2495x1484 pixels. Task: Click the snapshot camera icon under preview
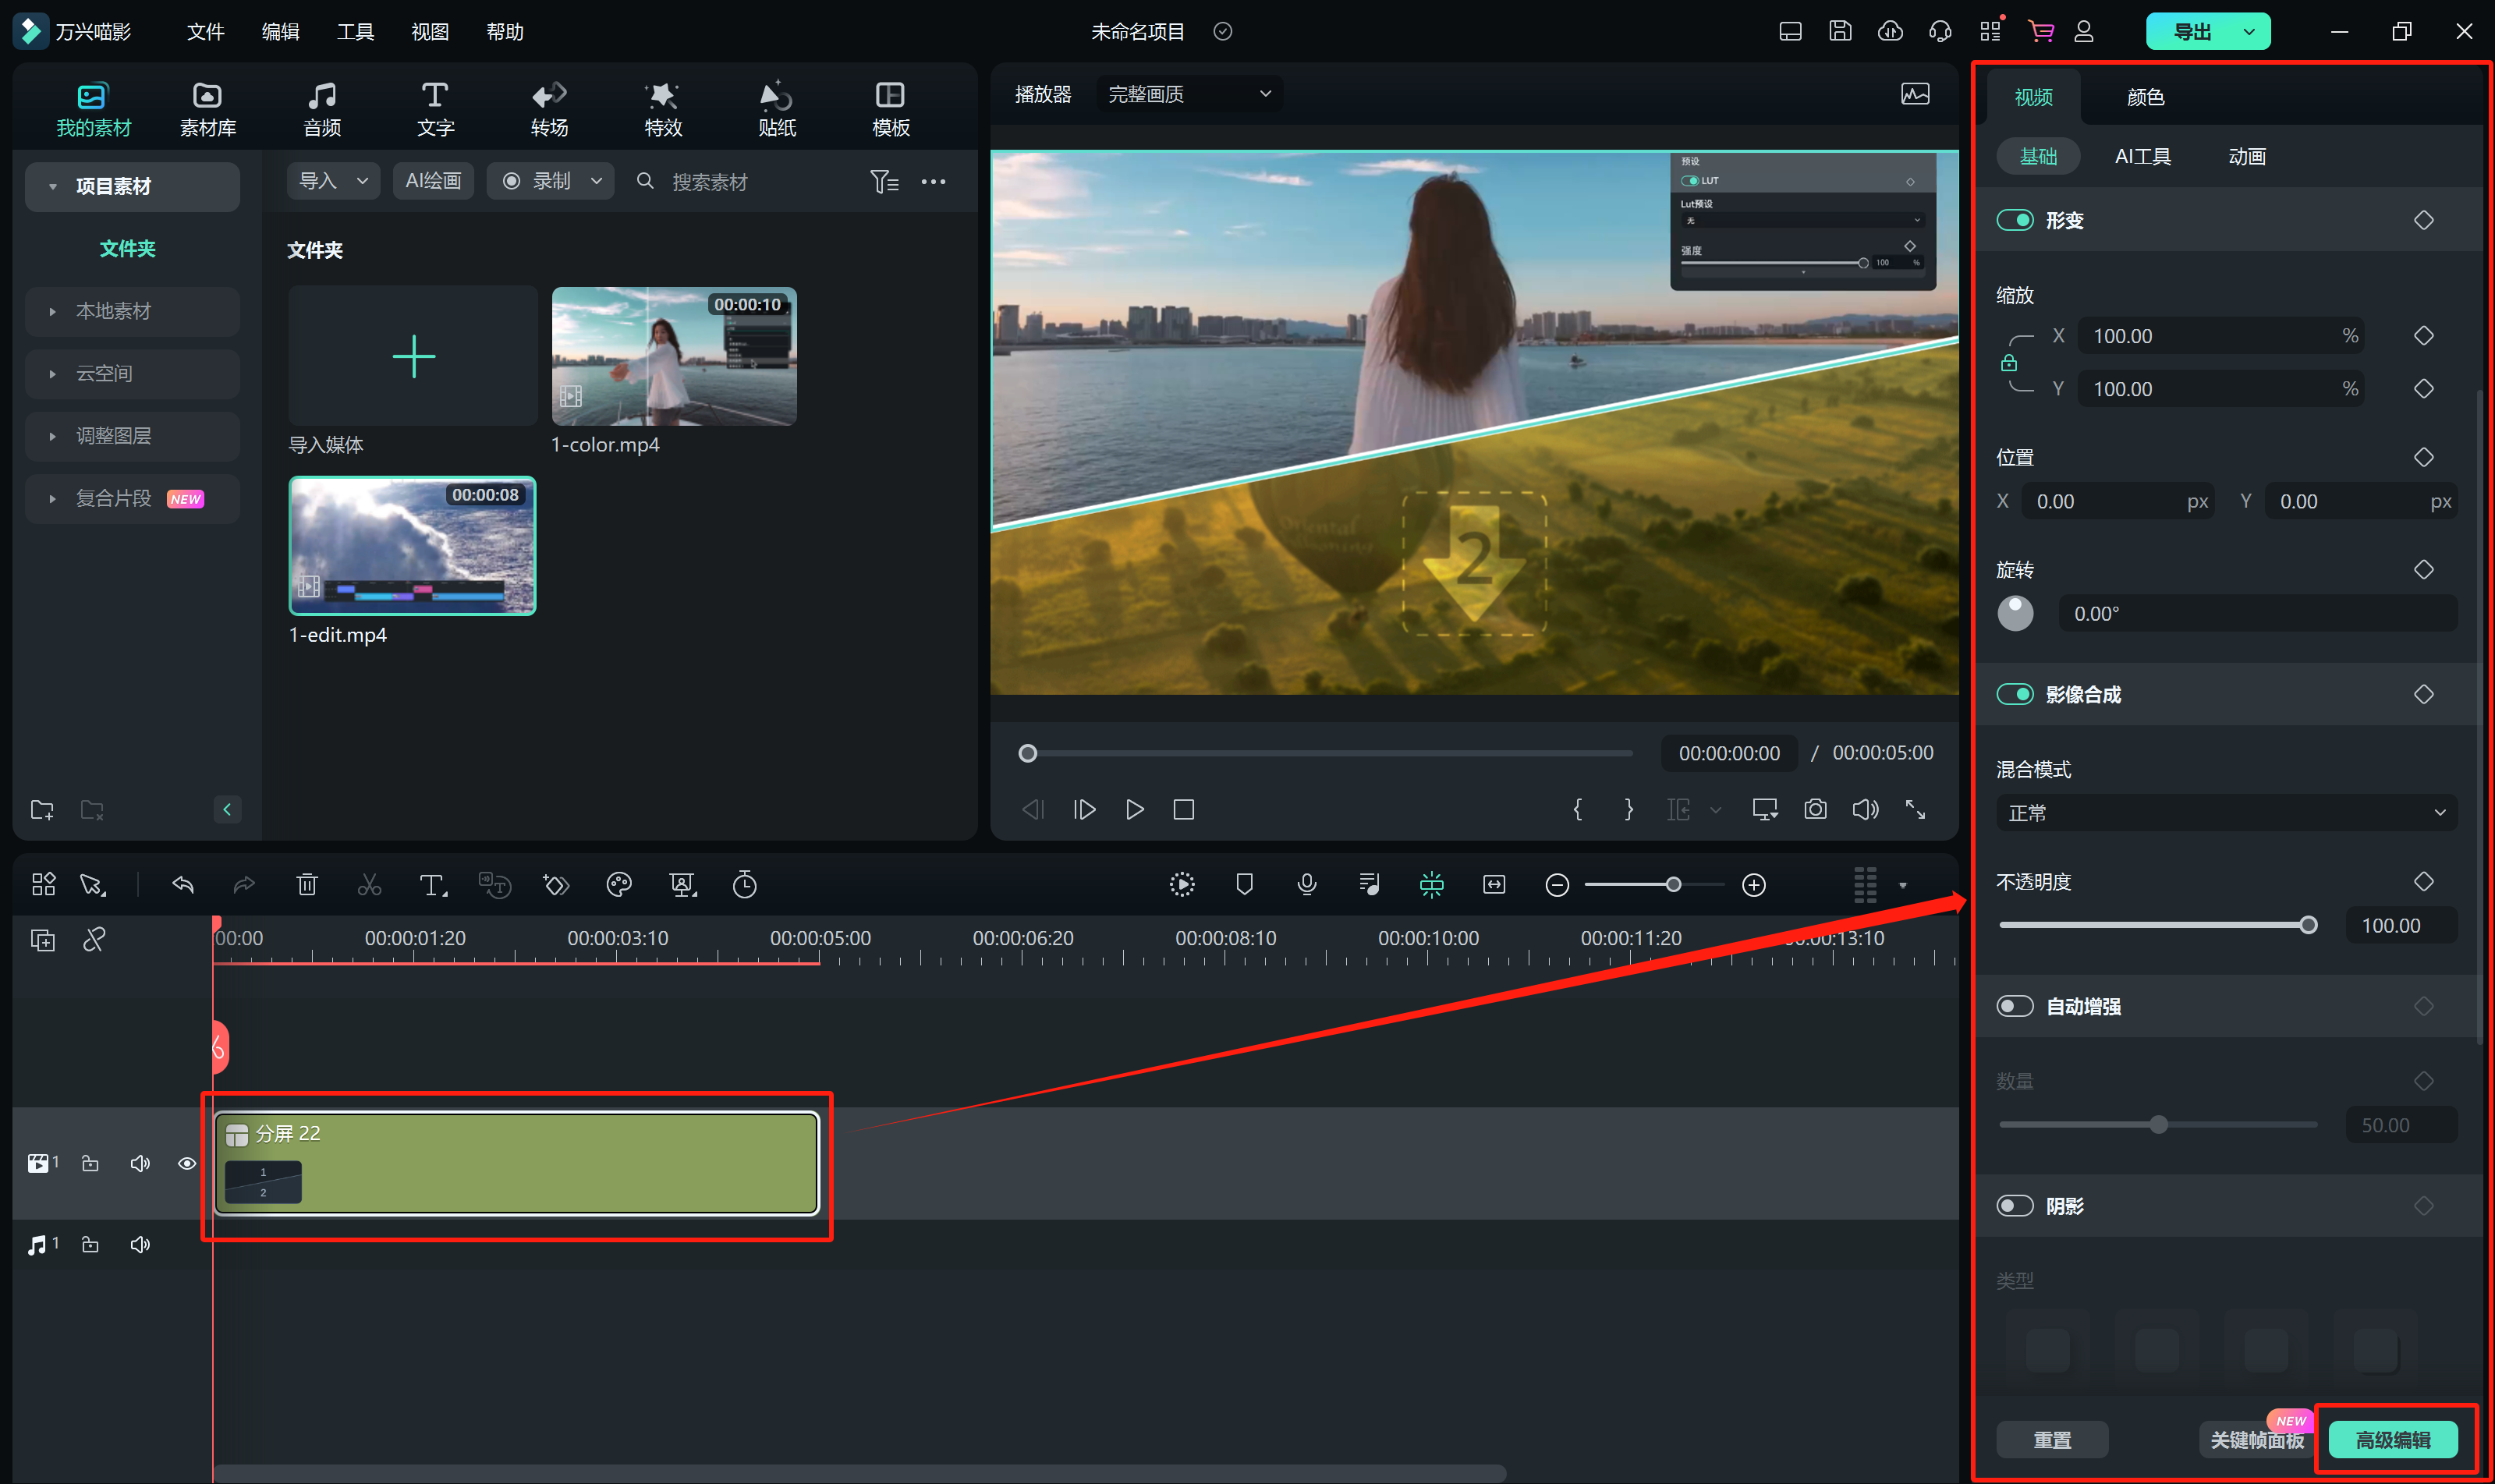point(1815,809)
